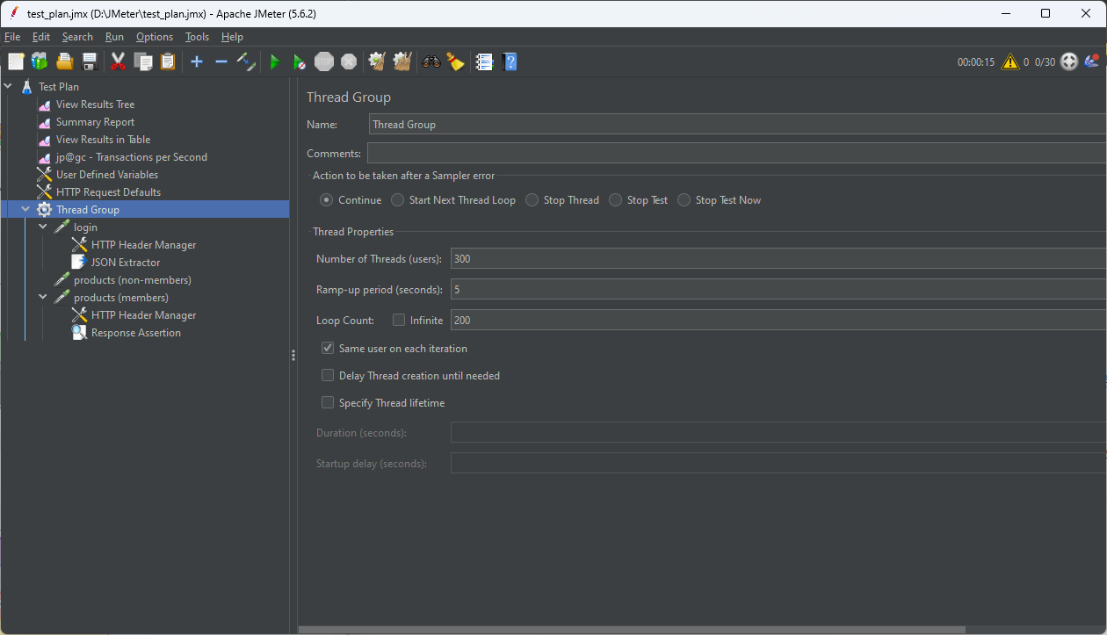Collapse the Thread Group tree node
Image resolution: width=1107 pixels, height=635 pixels.
tap(25, 209)
